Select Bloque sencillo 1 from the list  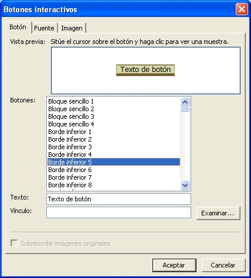pos(114,101)
